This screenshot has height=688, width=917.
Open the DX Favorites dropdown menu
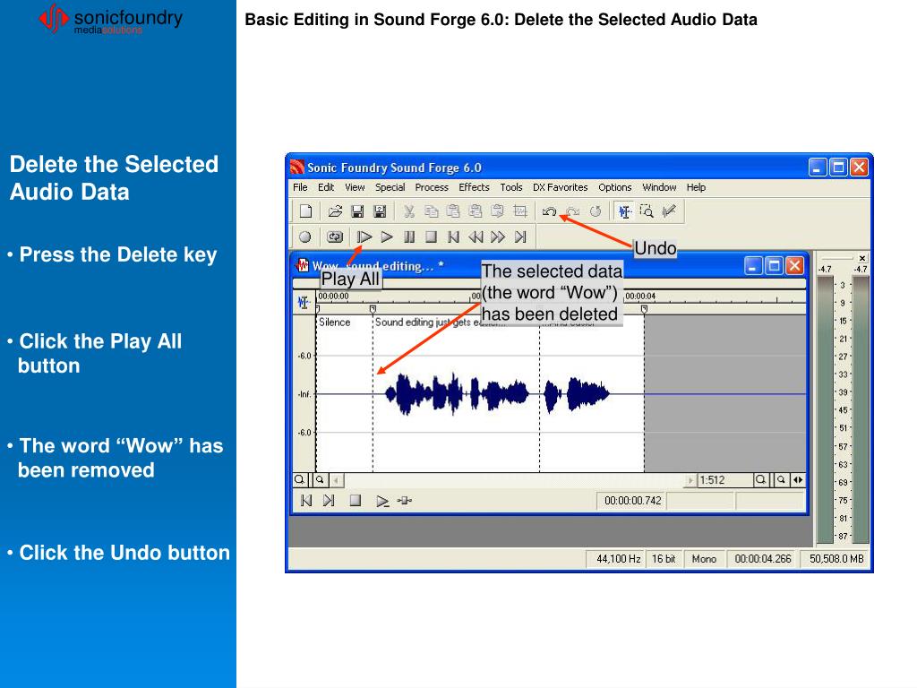(560, 187)
